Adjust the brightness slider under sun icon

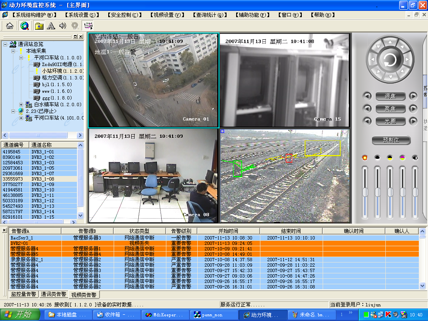pyautogui.click(x=365, y=192)
